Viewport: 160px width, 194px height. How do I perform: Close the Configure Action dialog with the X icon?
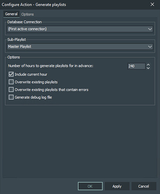click(x=152, y=4)
